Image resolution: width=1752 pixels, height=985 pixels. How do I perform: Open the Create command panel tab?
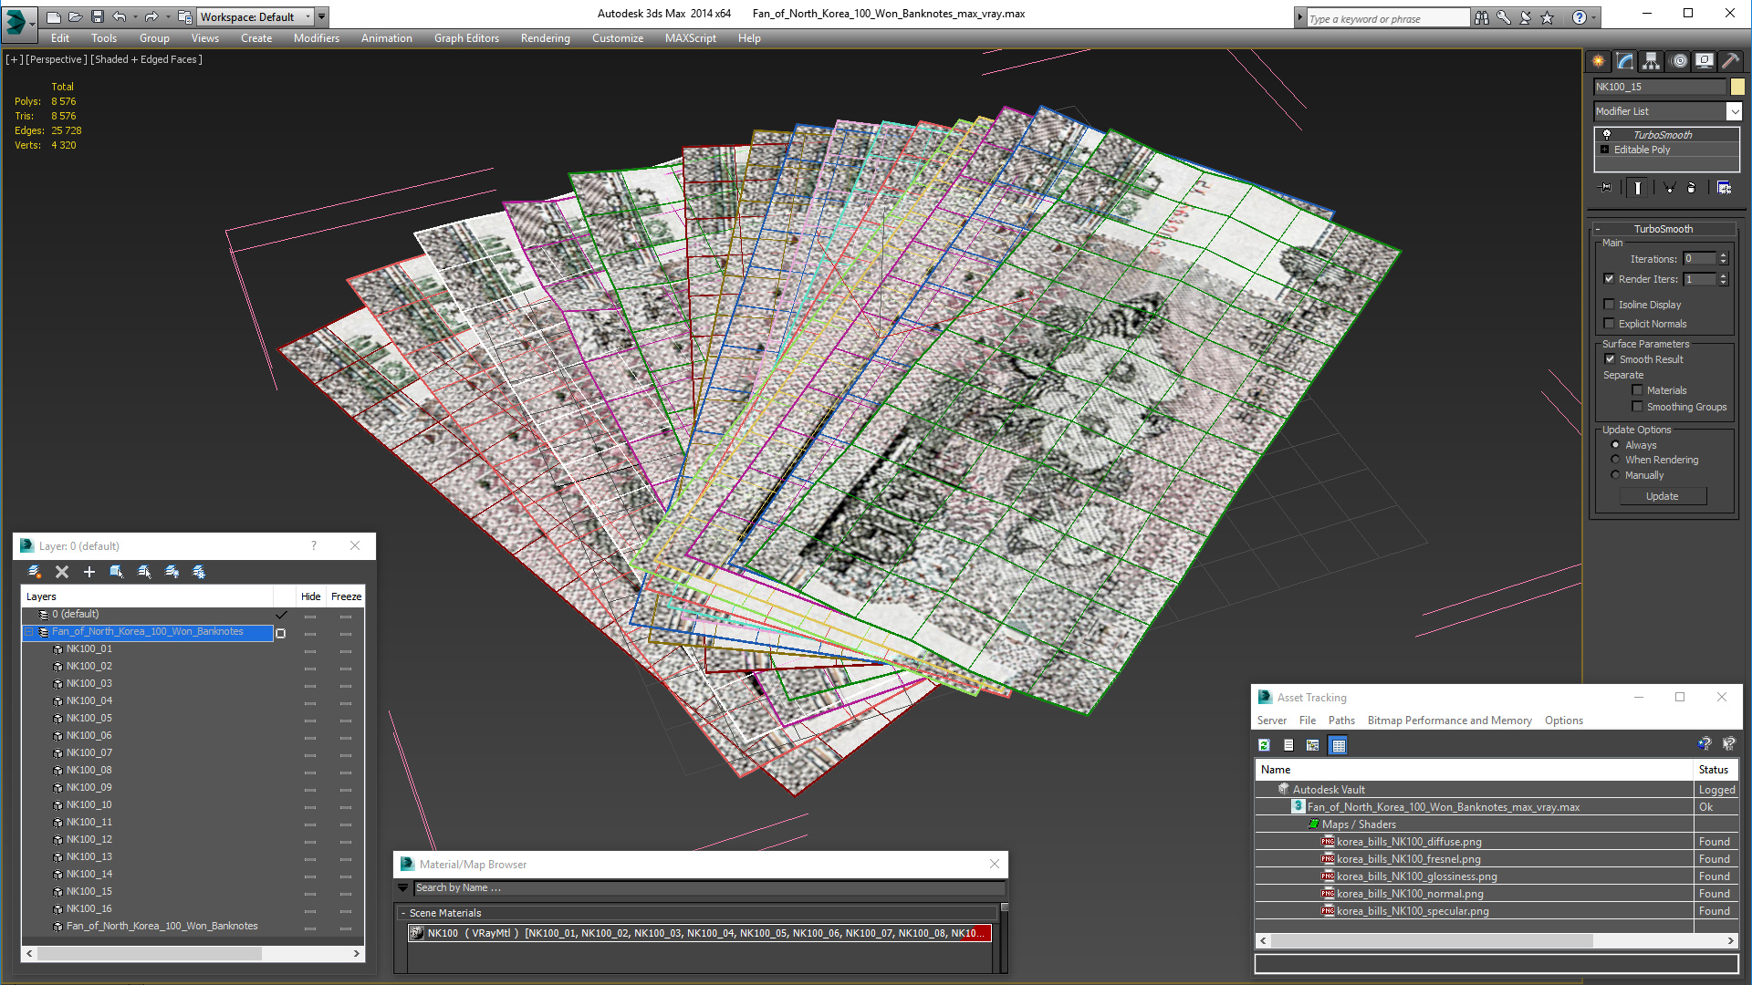(1599, 61)
